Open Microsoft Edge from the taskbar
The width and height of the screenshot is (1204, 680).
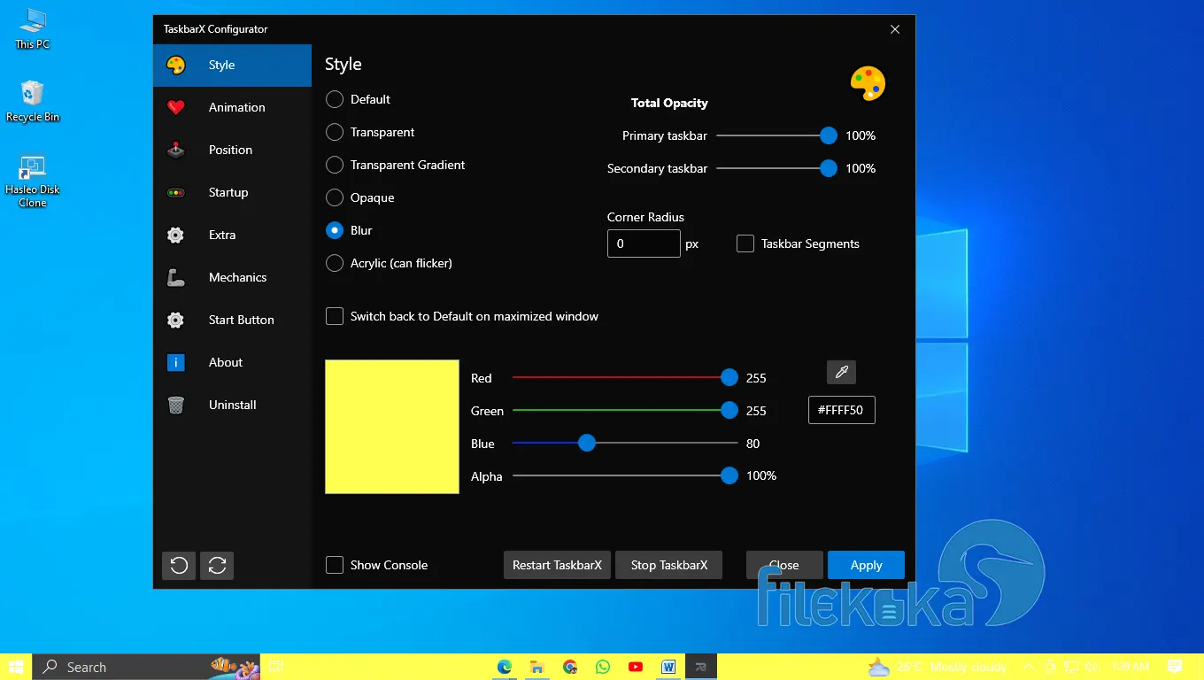(x=505, y=667)
